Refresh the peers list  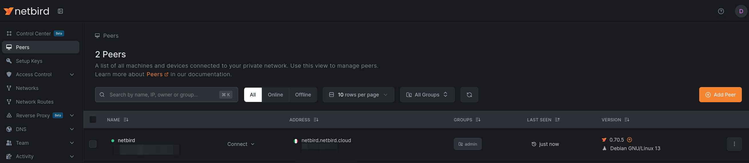pyautogui.click(x=469, y=94)
